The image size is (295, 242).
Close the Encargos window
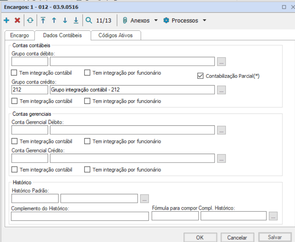(293, 7)
